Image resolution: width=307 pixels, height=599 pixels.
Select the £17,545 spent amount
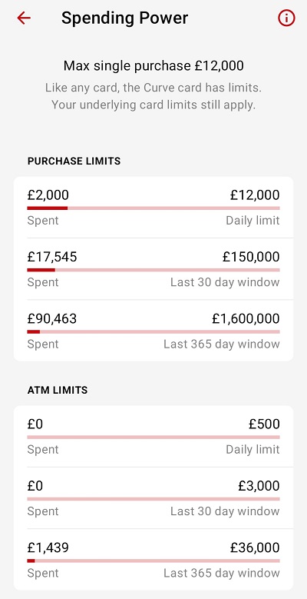(x=52, y=257)
